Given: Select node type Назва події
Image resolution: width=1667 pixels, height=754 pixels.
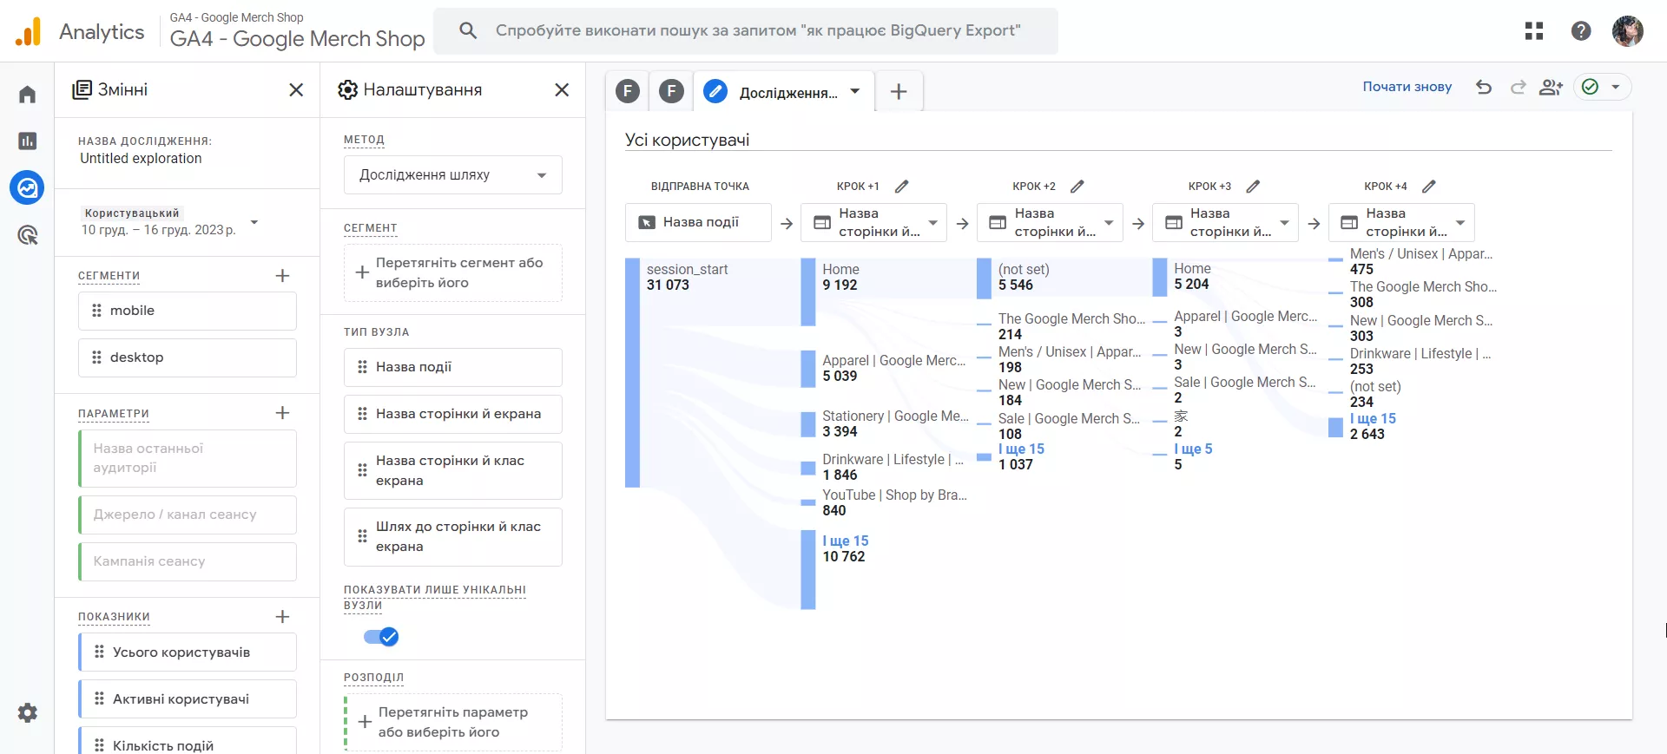Looking at the screenshot, I should pos(453,367).
